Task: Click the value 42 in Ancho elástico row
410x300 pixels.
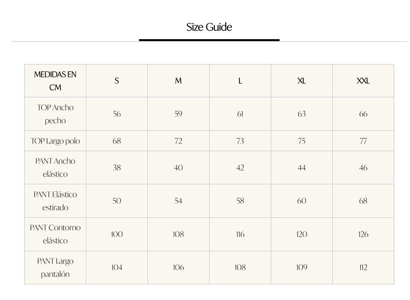Action: [240, 168]
